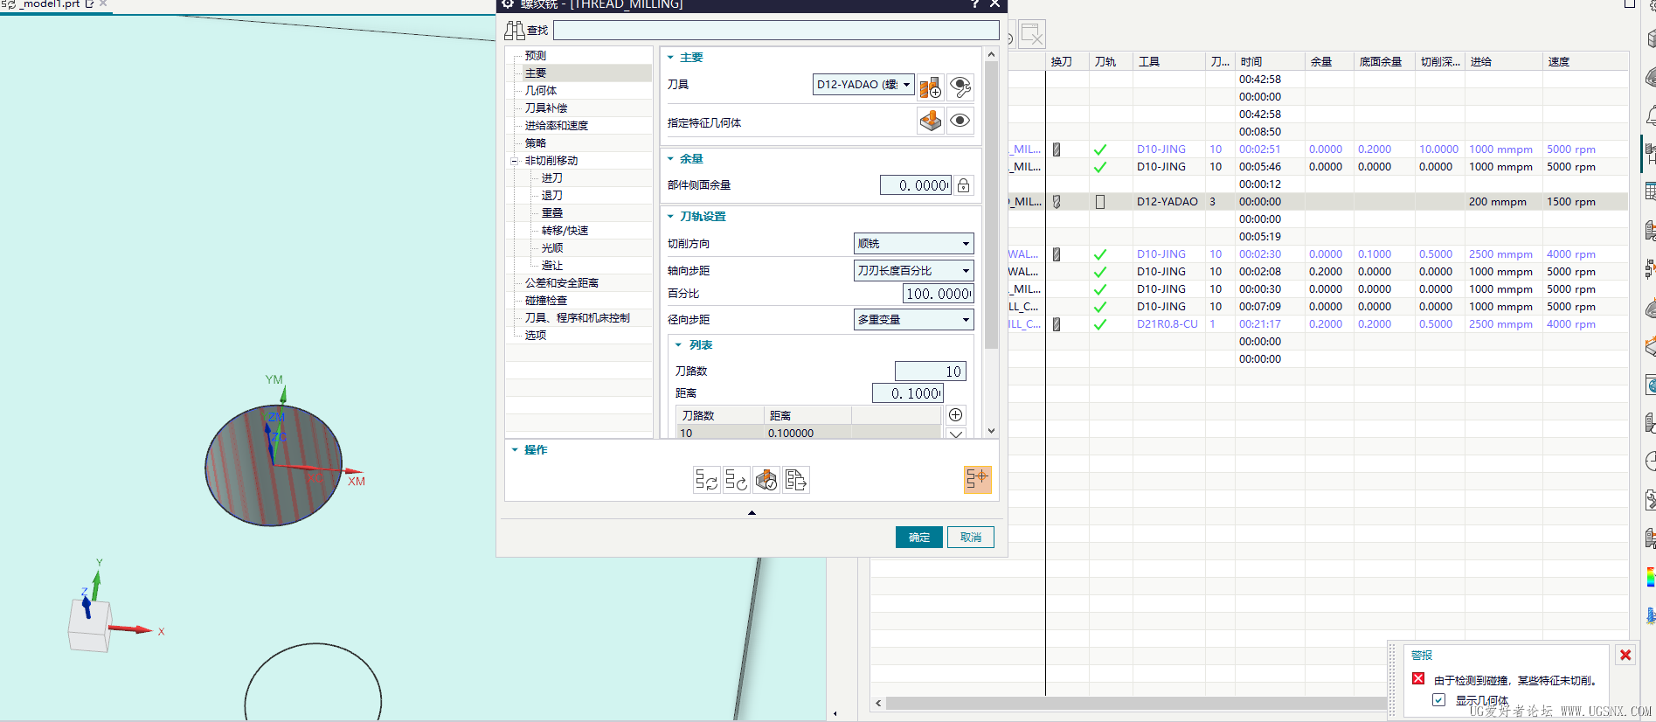Click the bell notification icon on right sidebar
The height and width of the screenshot is (722, 1656).
point(1651,115)
